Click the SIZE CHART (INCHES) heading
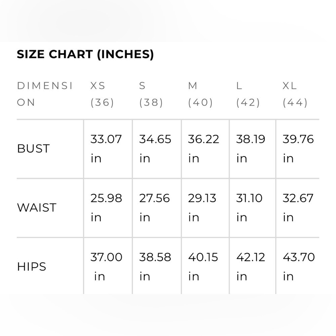336x336 pixels. tap(85, 54)
